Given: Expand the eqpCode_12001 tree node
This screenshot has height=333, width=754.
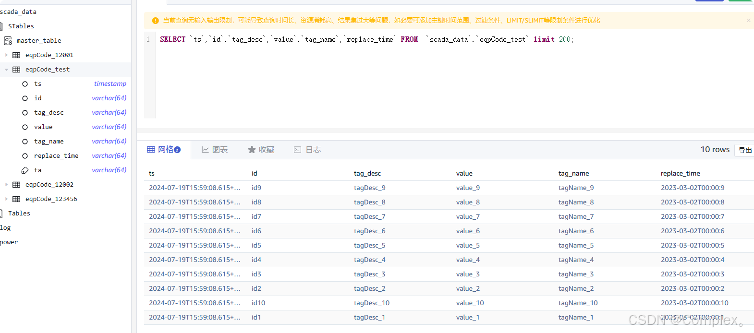Looking at the screenshot, I should coord(6,55).
